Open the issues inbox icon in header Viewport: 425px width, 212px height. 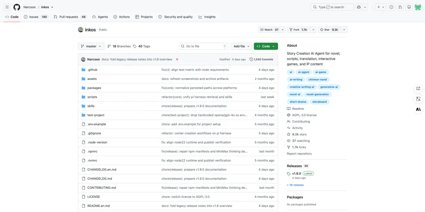(x=391, y=7)
